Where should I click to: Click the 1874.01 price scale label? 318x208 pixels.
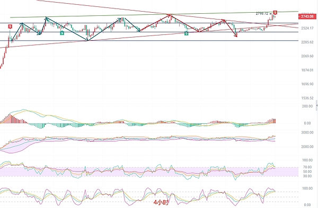307,70
